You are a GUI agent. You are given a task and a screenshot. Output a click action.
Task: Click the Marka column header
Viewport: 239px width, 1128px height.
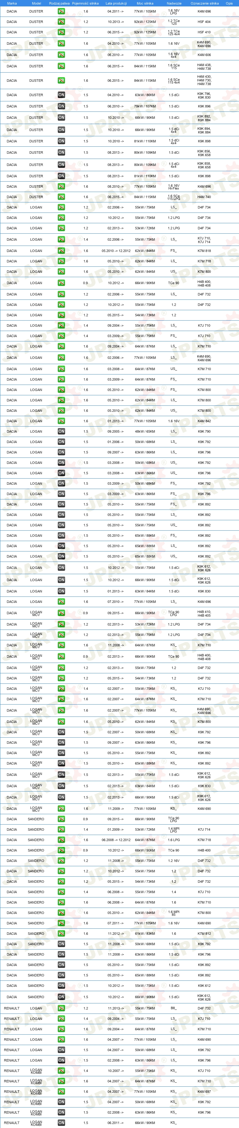point(12,3)
